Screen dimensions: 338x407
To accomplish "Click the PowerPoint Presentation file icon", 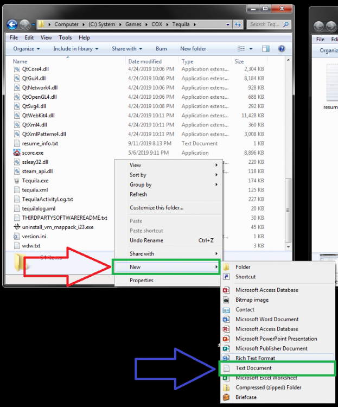I will pos(226,339).
